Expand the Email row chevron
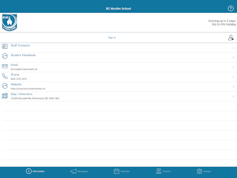 click(233, 67)
